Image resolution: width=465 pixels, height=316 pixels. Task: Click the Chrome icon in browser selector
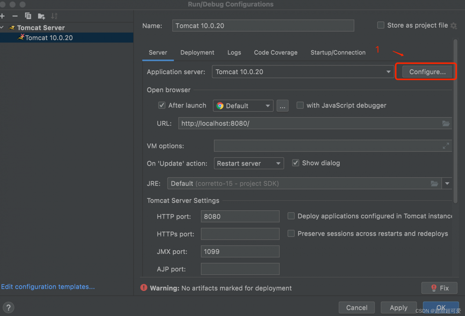220,106
